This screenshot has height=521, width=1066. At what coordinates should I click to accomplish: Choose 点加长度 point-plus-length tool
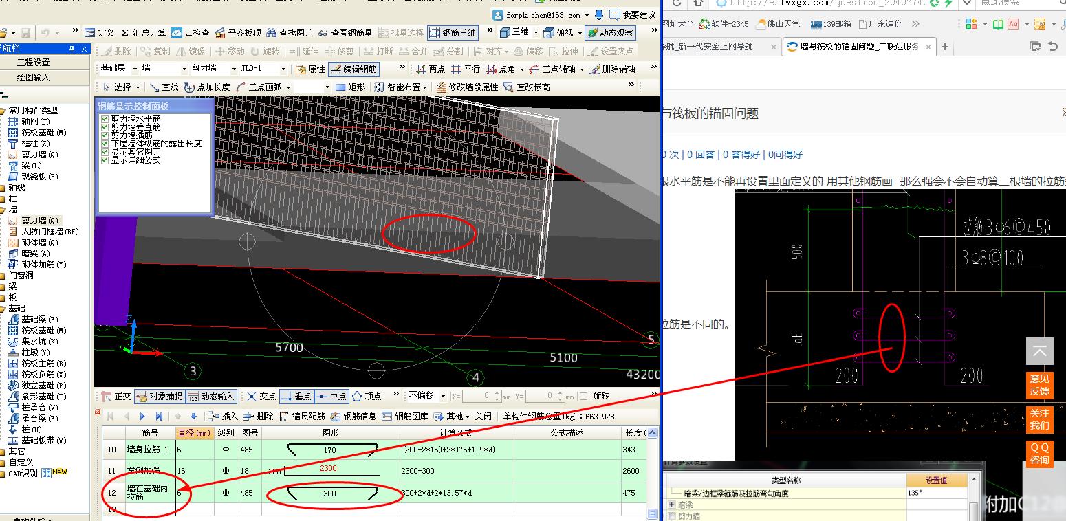coord(207,87)
